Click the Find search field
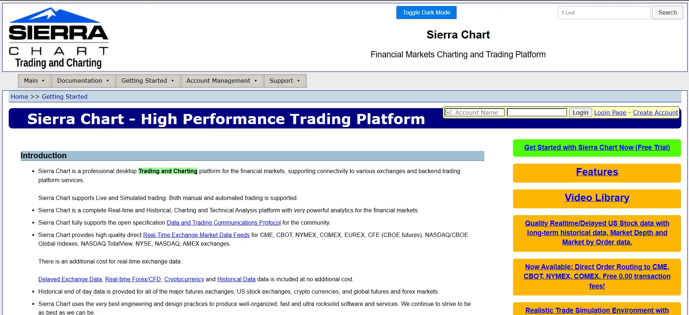The height and width of the screenshot is (315, 689). tap(604, 13)
